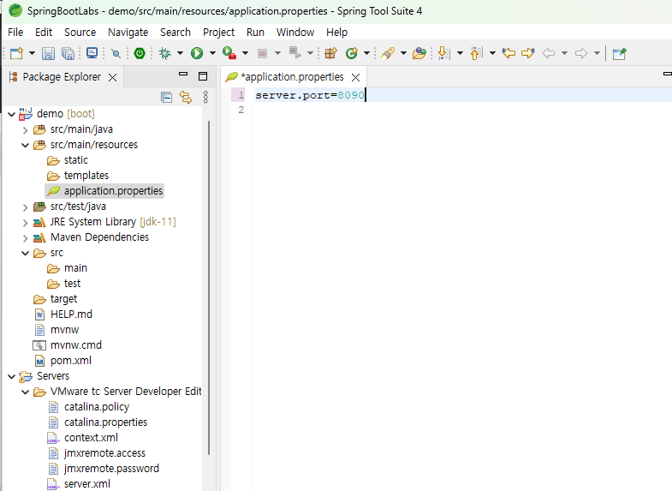Click the Search flashlight toolbar icon
The height and width of the screenshot is (491, 672).
pyautogui.click(x=388, y=53)
